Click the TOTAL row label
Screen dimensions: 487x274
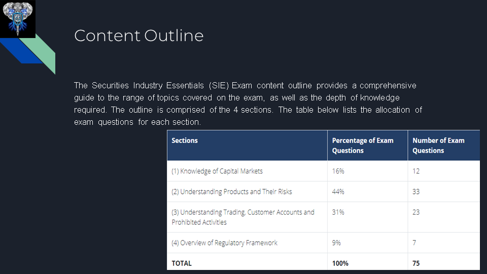pos(182,263)
